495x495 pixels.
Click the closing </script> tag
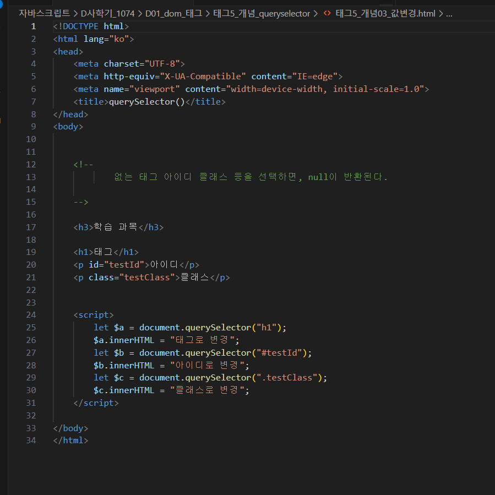96,403
